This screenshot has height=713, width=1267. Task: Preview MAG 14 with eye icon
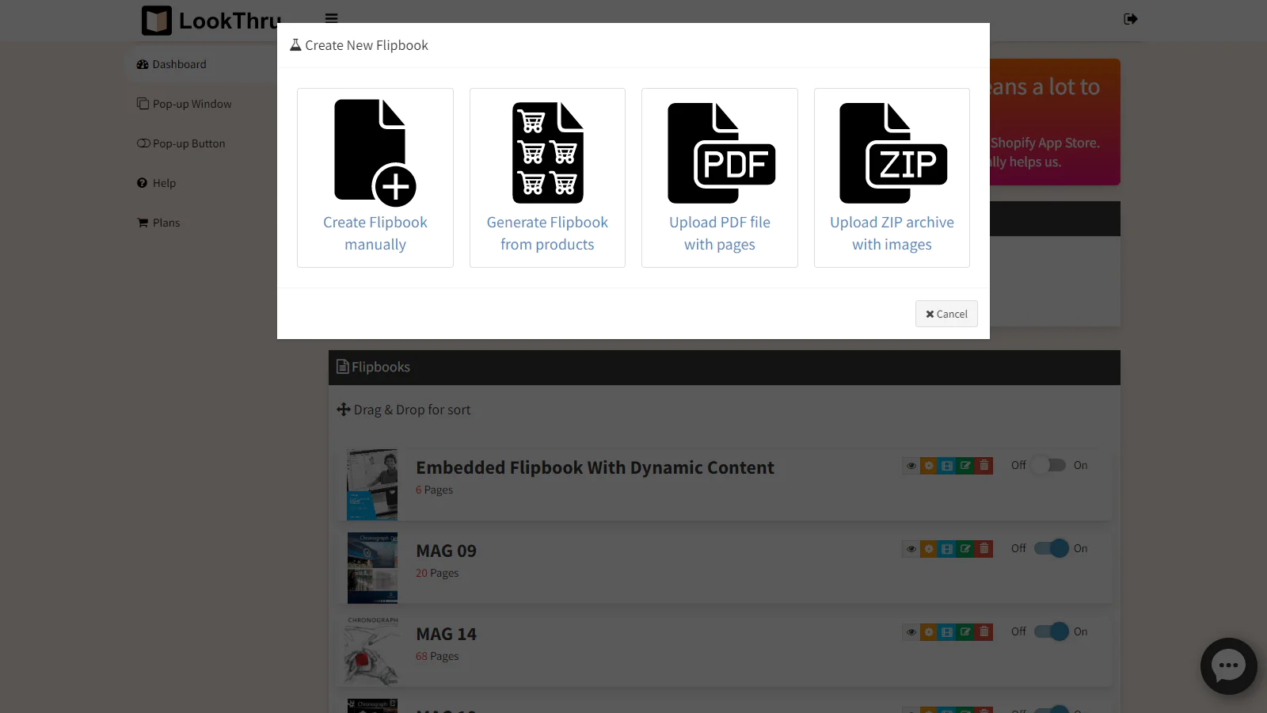click(x=911, y=632)
